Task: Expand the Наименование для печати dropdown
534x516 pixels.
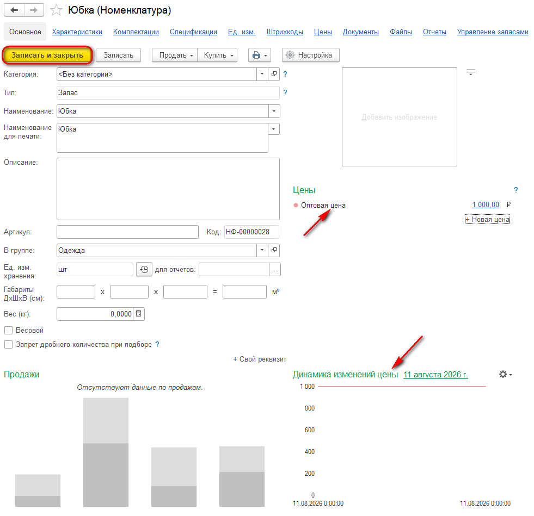Action: (274, 129)
